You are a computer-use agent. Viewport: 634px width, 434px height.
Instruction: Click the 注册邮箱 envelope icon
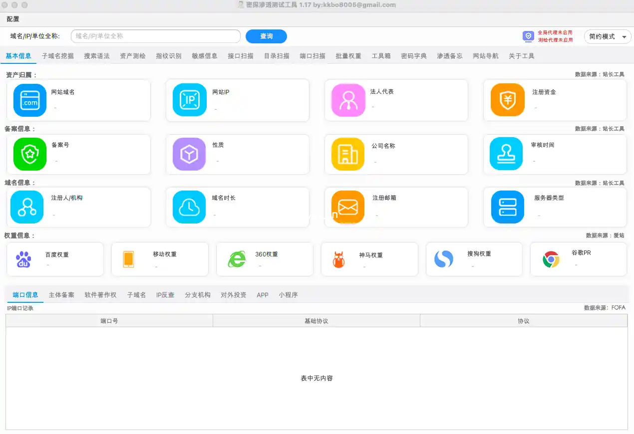point(347,207)
